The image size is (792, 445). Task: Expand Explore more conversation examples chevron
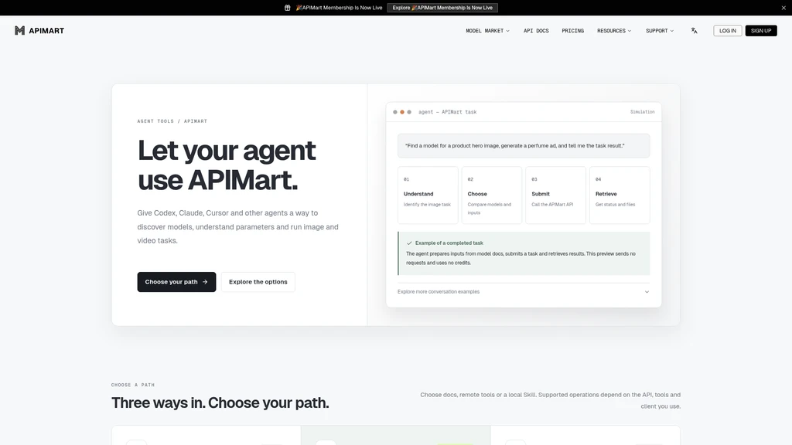(x=647, y=291)
